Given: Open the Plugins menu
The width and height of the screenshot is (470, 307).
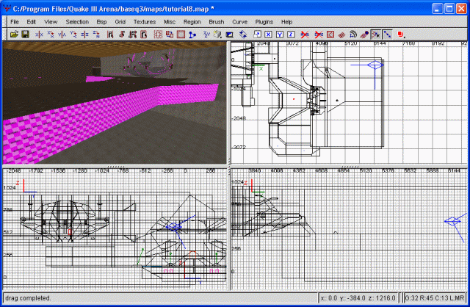Looking at the screenshot, I should pyautogui.click(x=264, y=22).
